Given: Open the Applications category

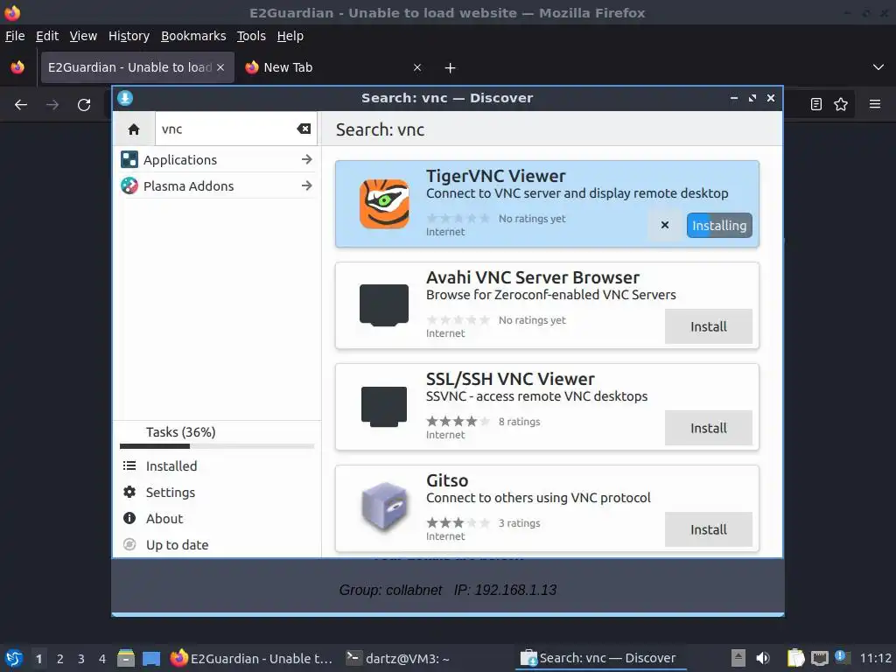Looking at the screenshot, I should click(217, 160).
